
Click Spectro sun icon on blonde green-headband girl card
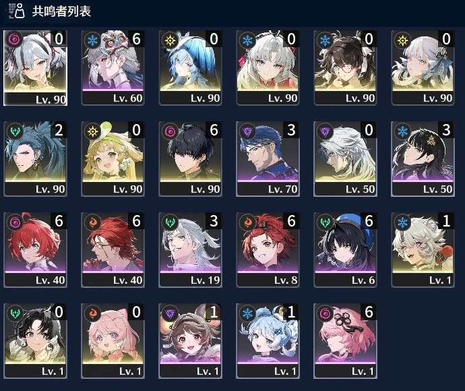92,131
